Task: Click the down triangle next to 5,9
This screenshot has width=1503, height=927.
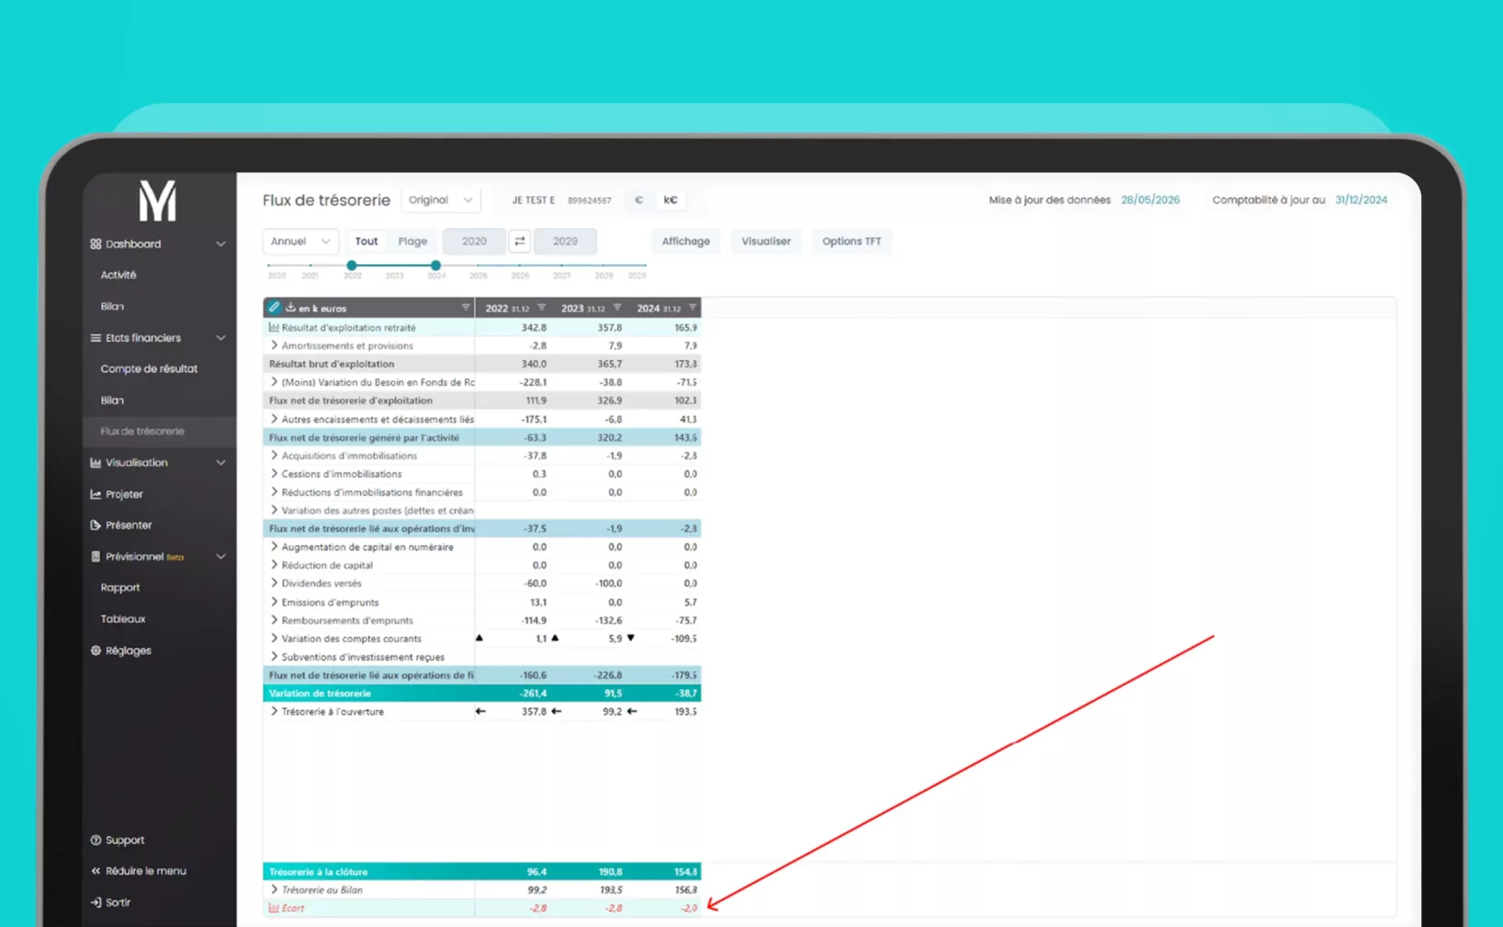Action: click(x=631, y=637)
